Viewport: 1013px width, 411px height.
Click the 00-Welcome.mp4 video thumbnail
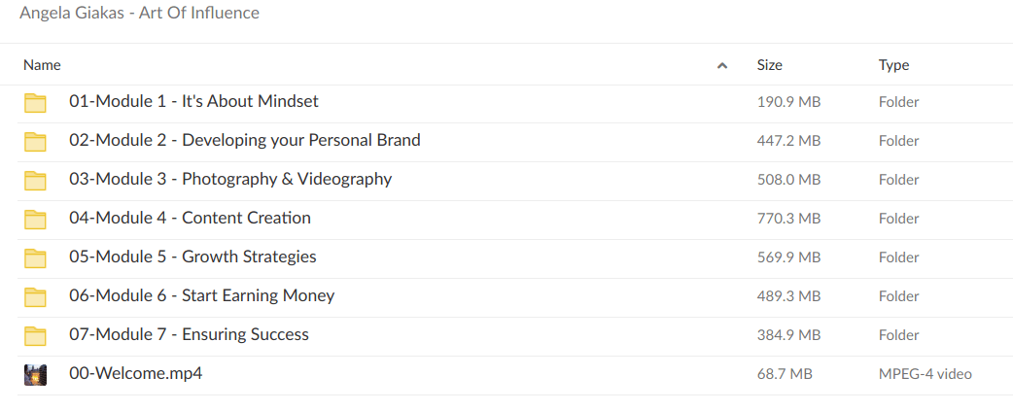[36, 374]
